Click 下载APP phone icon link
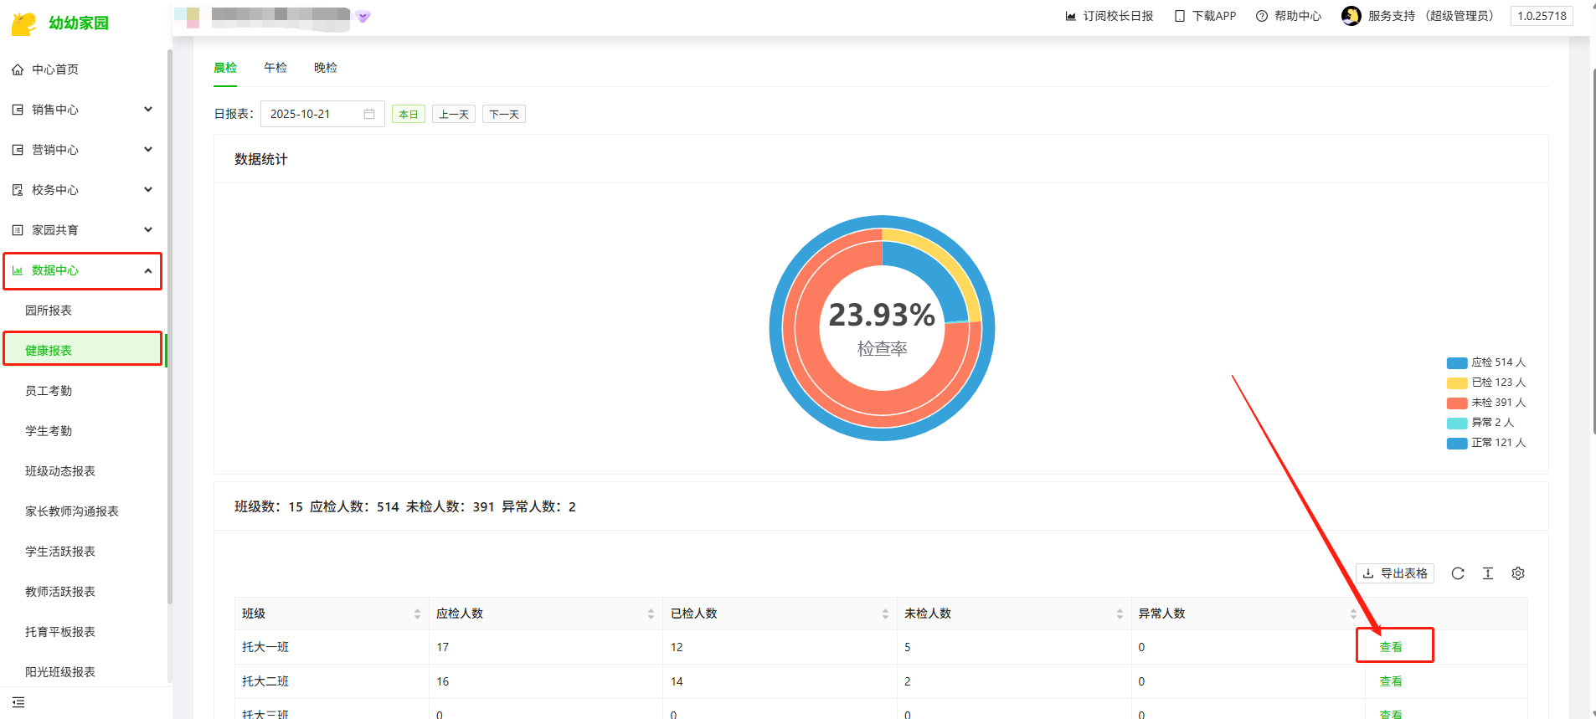Viewport: 1596px width, 719px height. point(1205,16)
